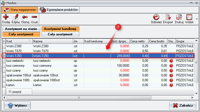Viewport: 200px width, 112px height.
Task: Open the grid column selector asterisk
Action: point(4,41)
